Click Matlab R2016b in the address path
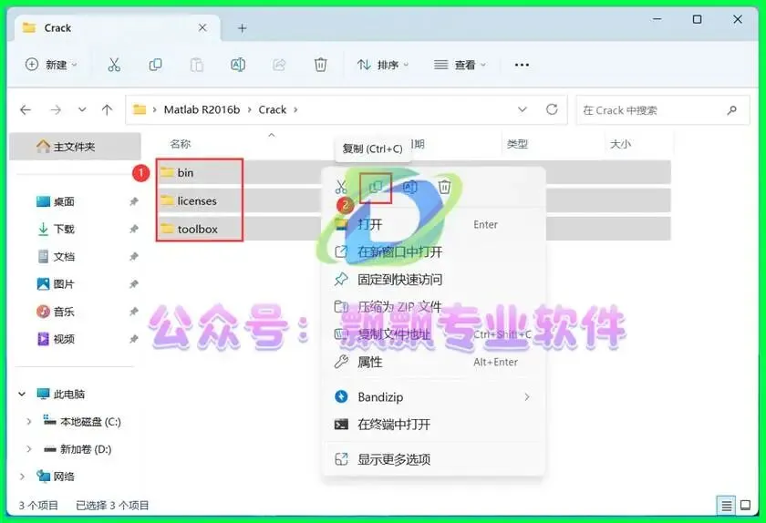The image size is (766, 523). 202,110
